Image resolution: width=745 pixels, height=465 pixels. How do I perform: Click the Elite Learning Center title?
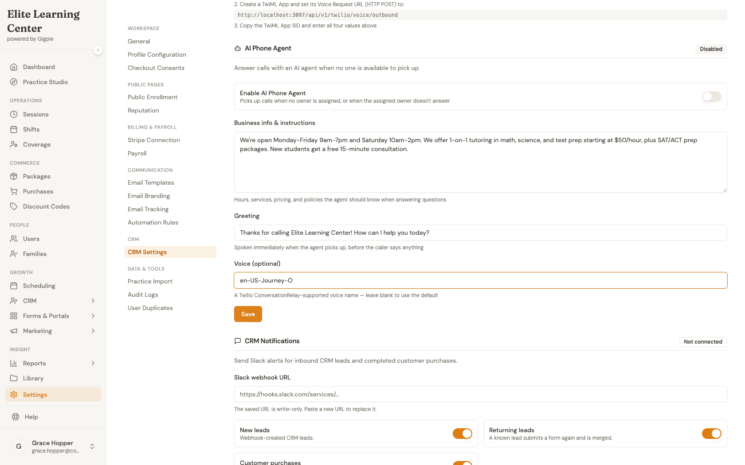[43, 21]
